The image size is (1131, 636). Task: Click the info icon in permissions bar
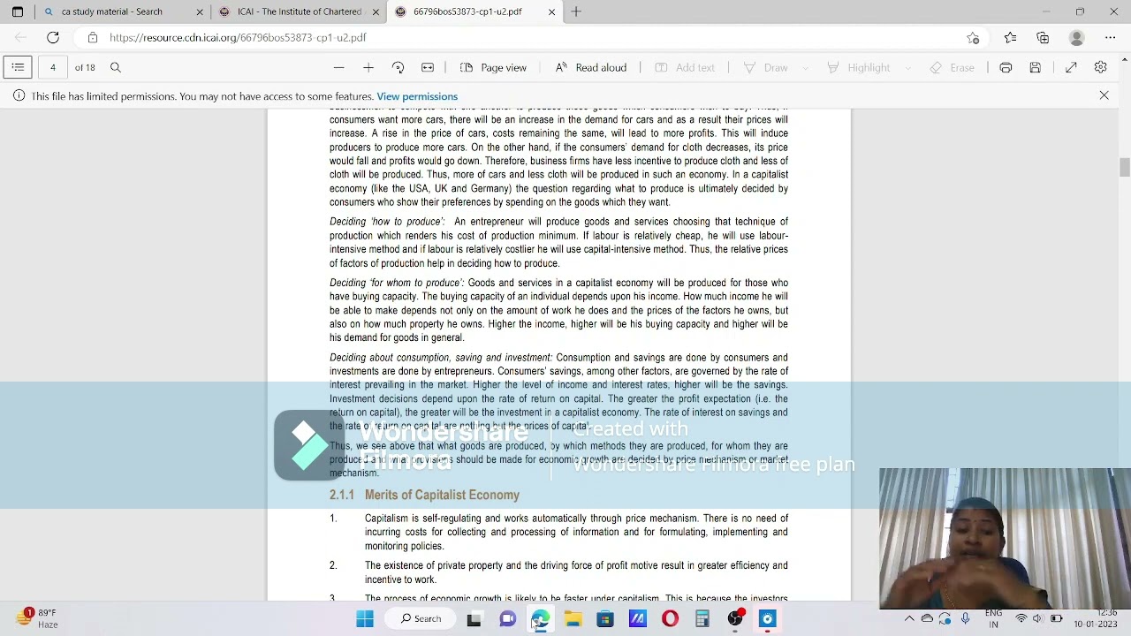click(19, 95)
